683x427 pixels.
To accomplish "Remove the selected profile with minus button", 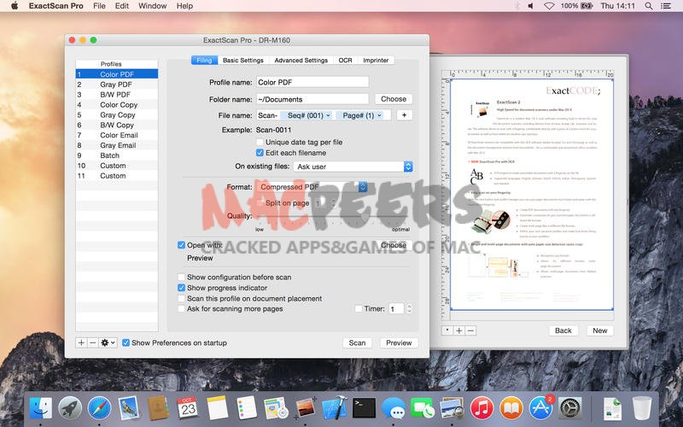I will pos(92,343).
